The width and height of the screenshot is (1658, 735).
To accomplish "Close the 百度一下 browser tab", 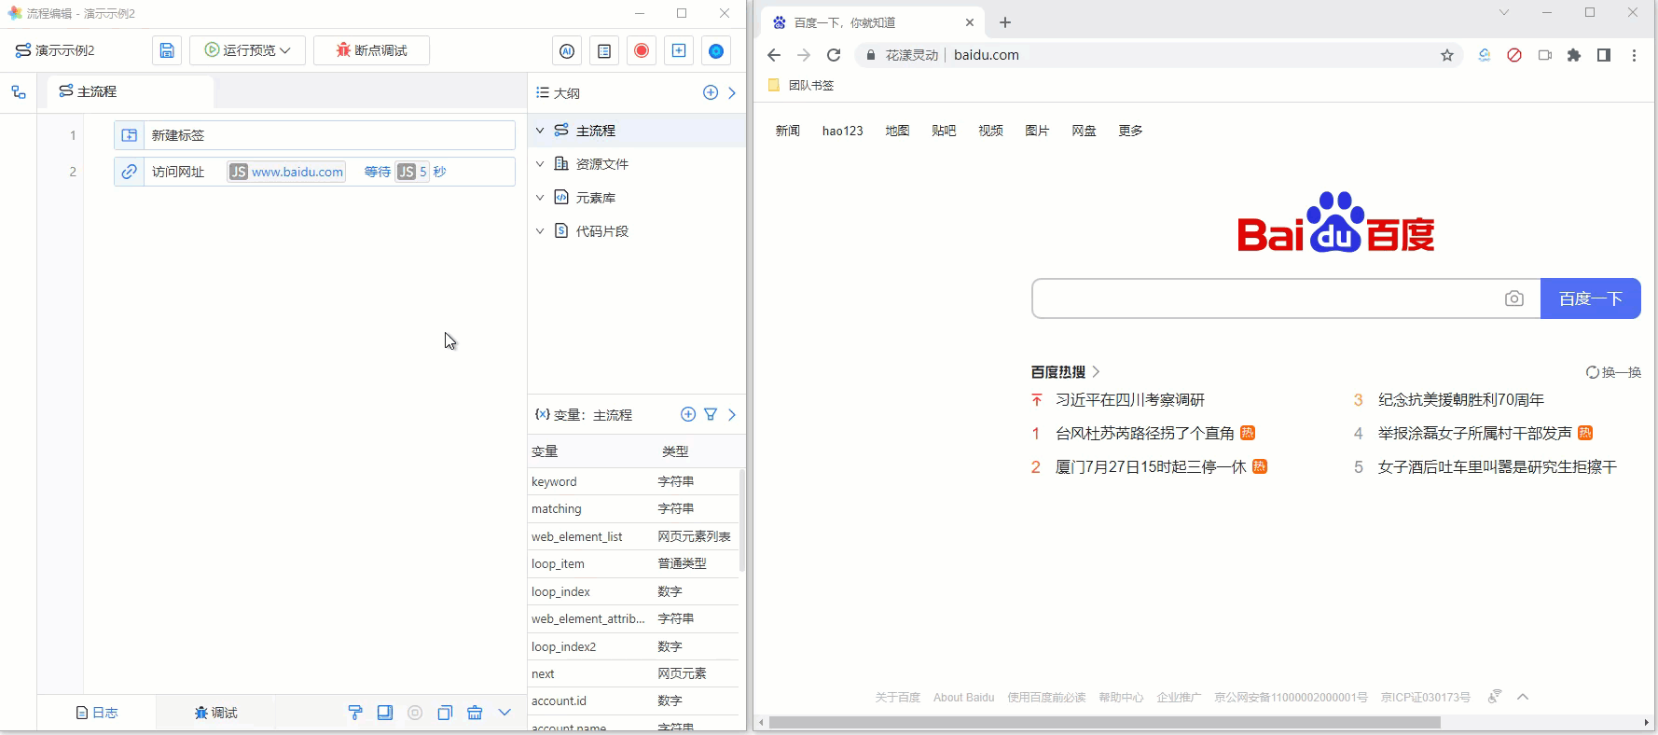I will coord(970,22).
